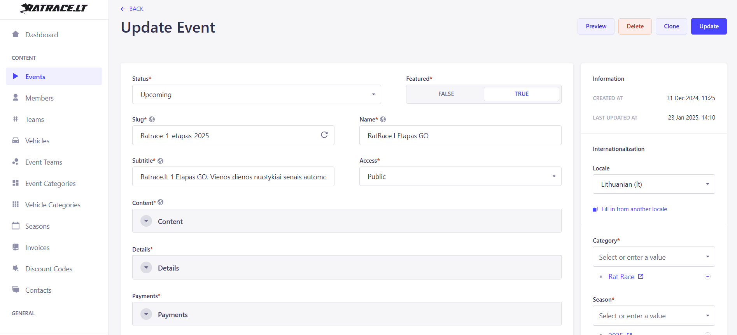This screenshot has height=335, width=737.
Task: Open the Locale dropdown Lithuanian (lt)
Action: [654, 184]
